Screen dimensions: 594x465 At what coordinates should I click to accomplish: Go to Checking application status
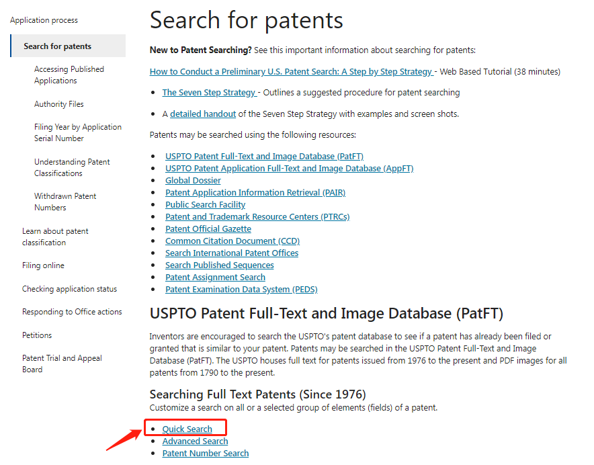coord(69,289)
